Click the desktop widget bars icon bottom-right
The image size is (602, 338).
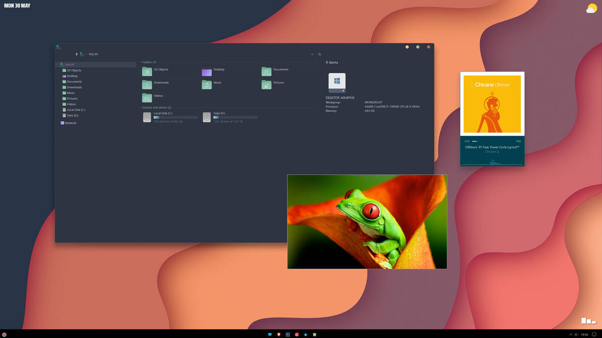(588, 321)
